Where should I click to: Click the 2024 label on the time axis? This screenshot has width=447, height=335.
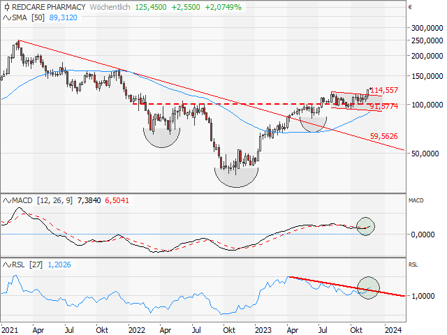pos(393,330)
